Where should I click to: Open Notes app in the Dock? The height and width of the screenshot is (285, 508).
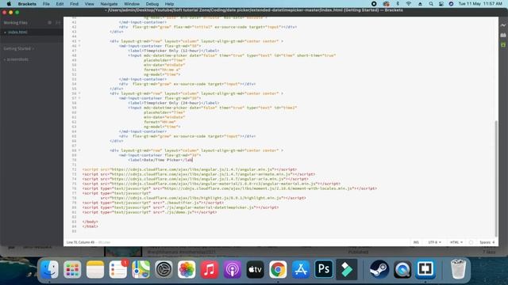click(95, 269)
